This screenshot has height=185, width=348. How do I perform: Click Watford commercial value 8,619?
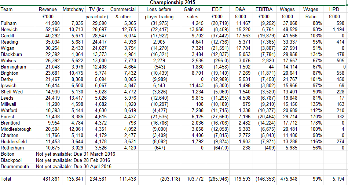click(130, 110)
